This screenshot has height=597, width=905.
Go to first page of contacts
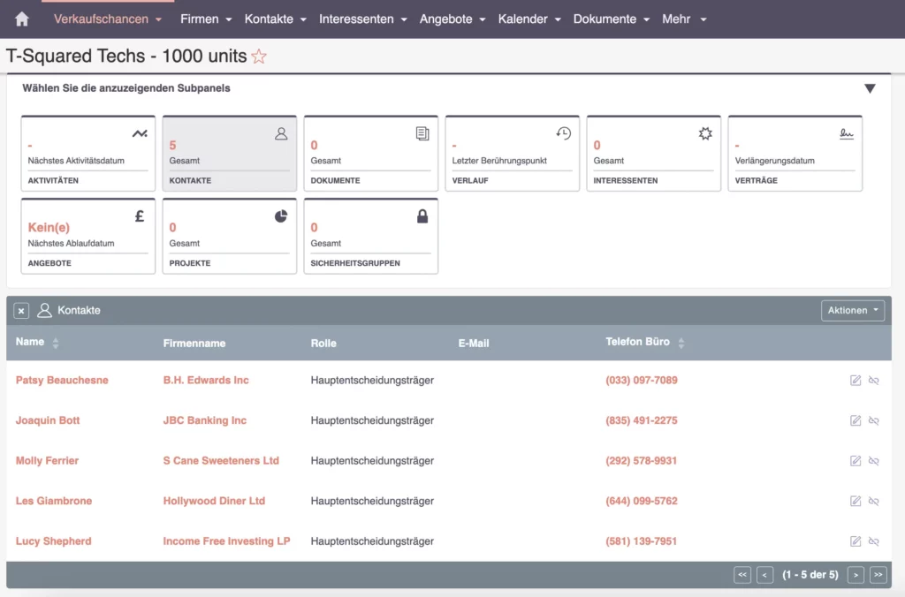pos(742,575)
